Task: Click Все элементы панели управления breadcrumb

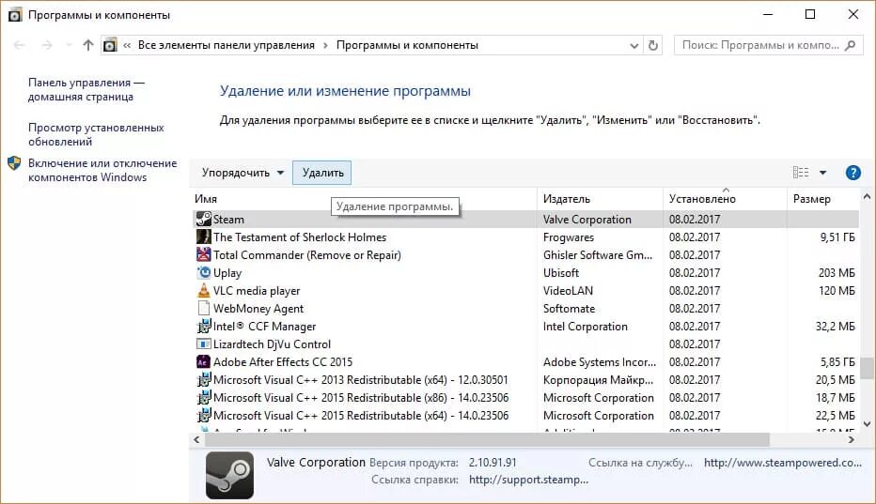Action: 227,45
